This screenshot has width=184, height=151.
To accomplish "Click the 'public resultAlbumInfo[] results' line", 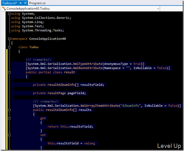I will [x=62, y=110].
